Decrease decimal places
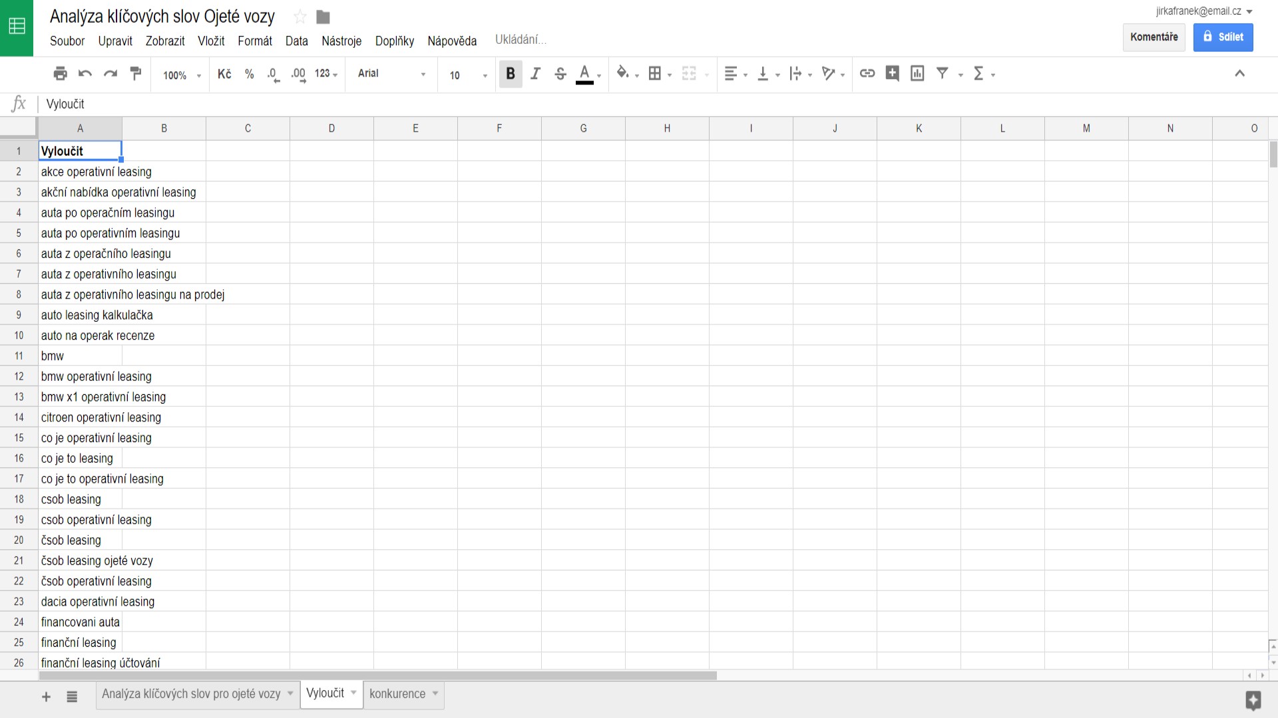This screenshot has width=1278, height=718. (x=272, y=74)
